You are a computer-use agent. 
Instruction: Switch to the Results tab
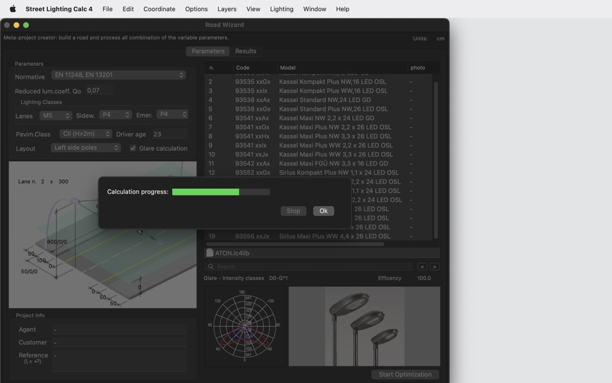(x=245, y=51)
